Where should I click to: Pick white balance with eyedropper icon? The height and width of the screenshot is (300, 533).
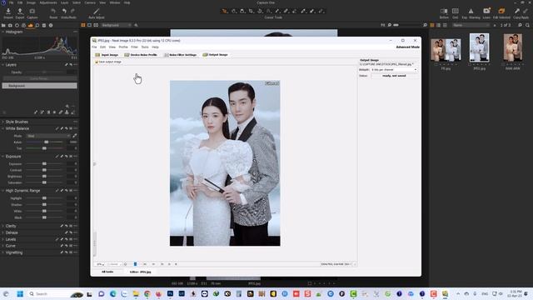(74, 136)
